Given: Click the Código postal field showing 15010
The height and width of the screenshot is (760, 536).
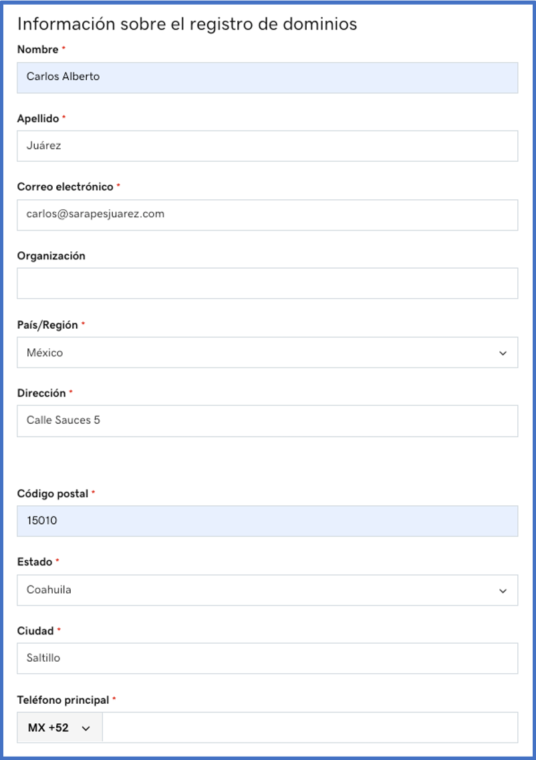Looking at the screenshot, I should [267, 521].
